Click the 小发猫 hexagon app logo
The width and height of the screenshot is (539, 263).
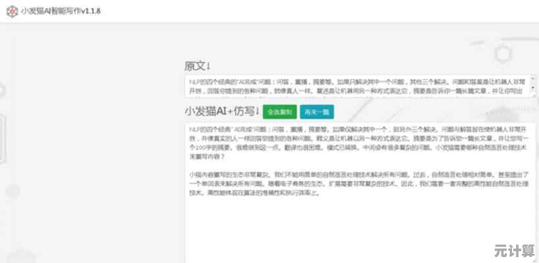pos(11,11)
